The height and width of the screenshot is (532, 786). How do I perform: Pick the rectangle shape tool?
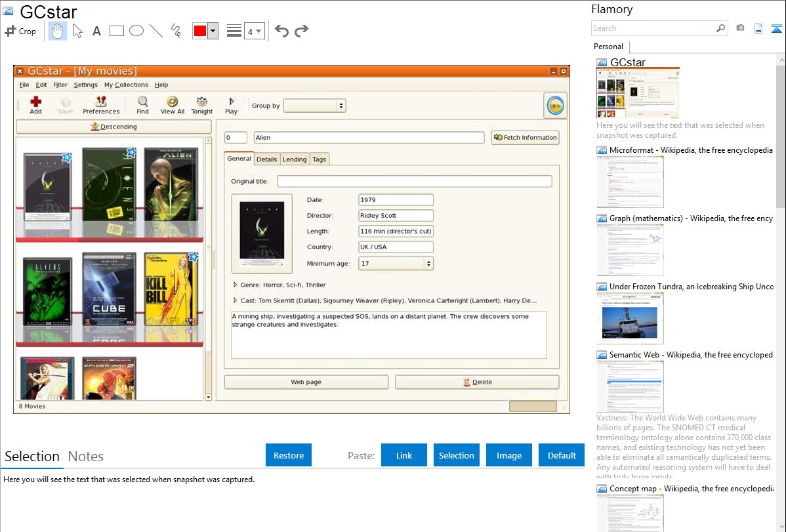116,31
